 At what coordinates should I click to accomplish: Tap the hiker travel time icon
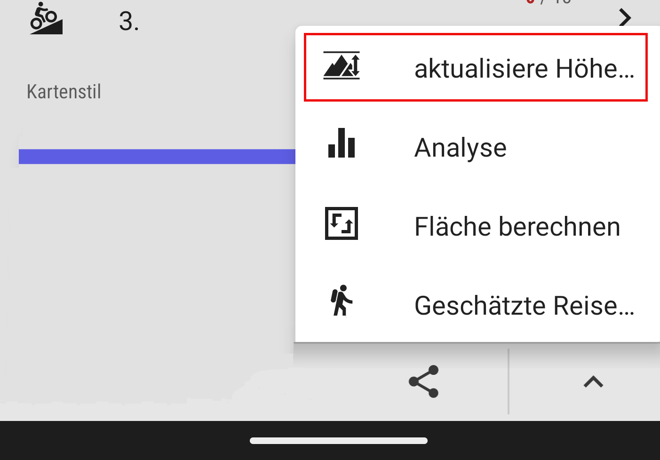pos(342,301)
